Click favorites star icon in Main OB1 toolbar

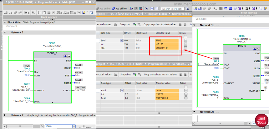[84, 13]
